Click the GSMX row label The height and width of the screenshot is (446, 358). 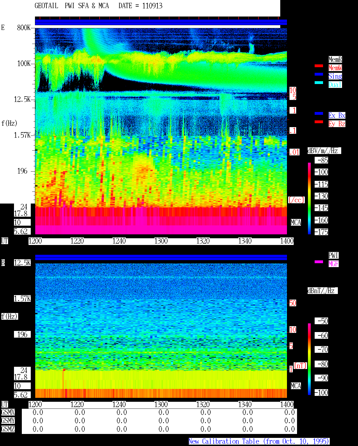pos(8,412)
